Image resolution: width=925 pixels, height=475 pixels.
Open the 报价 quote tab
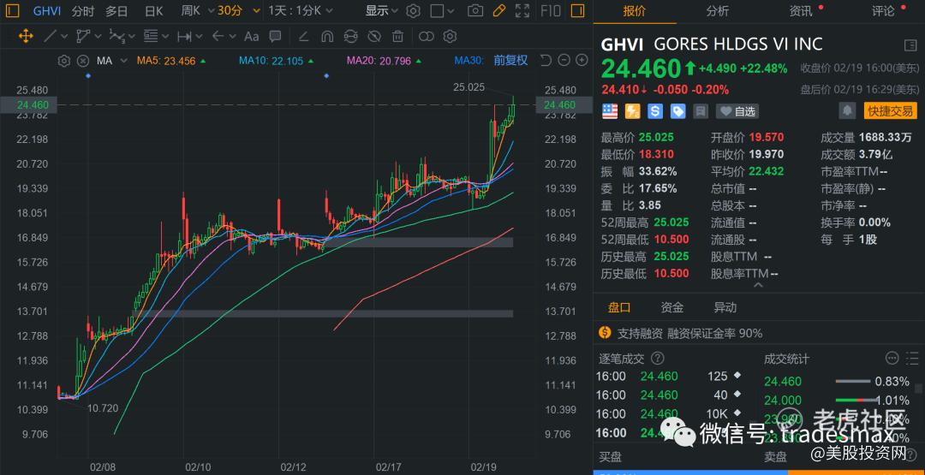click(635, 10)
